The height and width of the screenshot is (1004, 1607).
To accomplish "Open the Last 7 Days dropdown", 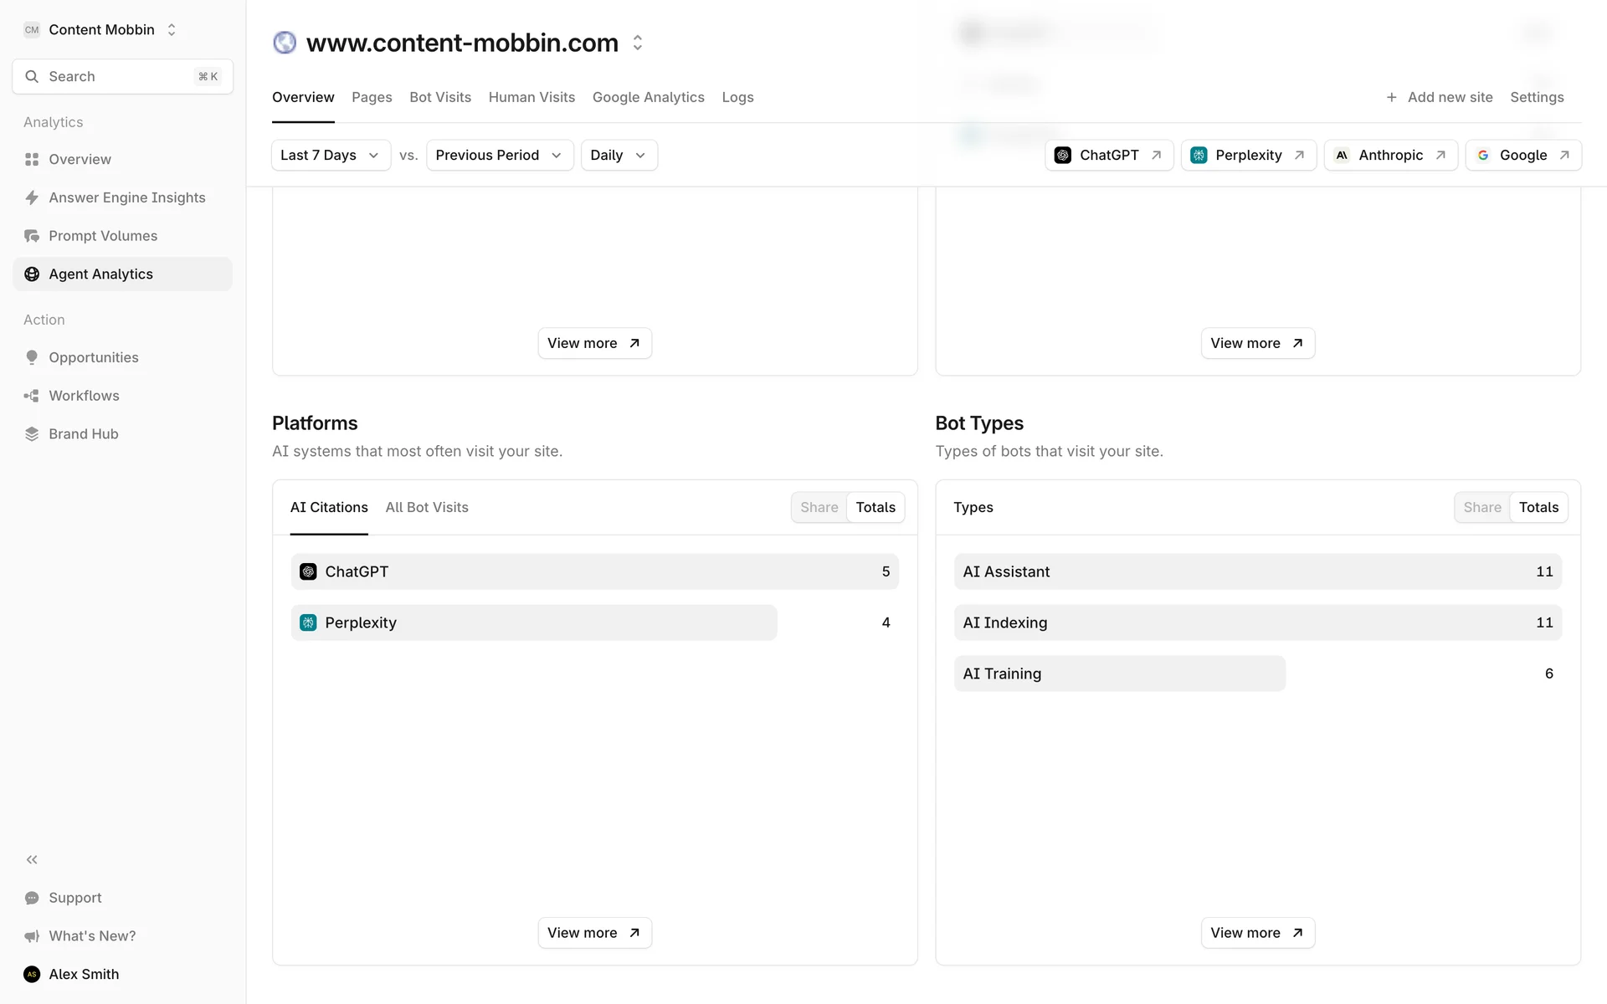I will [x=330, y=155].
